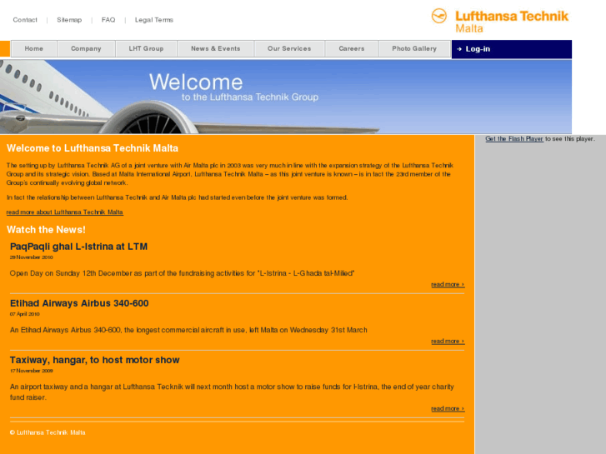The height and width of the screenshot is (454, 606).
Task: Click the 'to the Lufthansa Technik Group' banner subtitle
Action: point(250,97)
